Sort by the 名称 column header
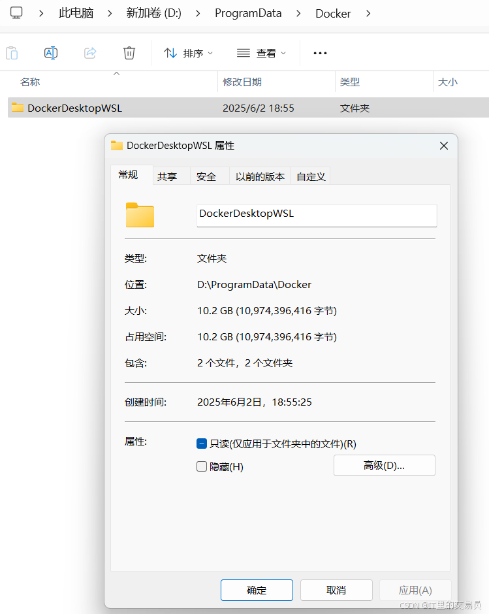Viewport: 489px width, 614px height. 30,82
